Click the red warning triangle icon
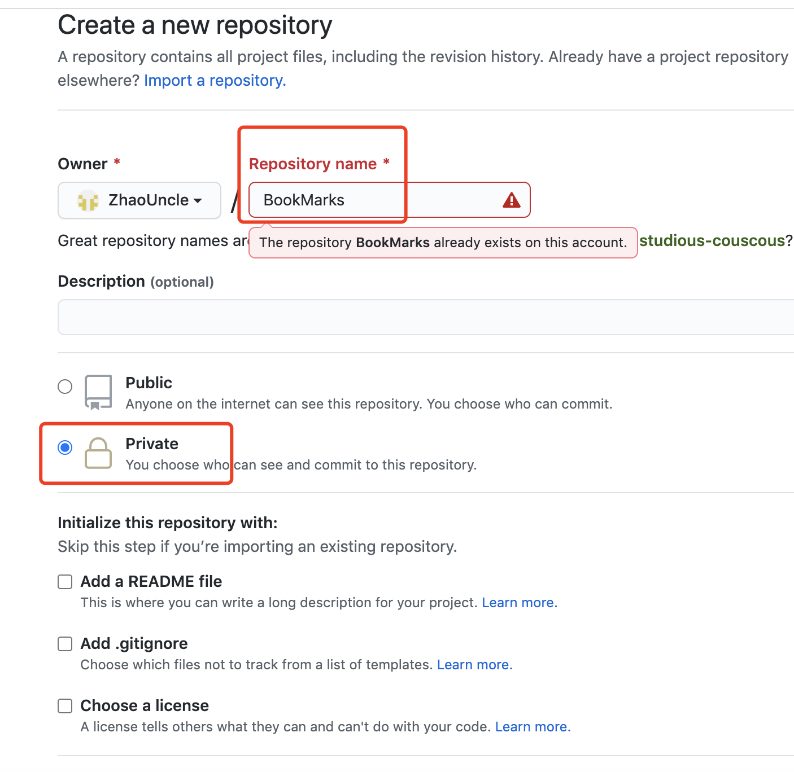 point(511,200)
